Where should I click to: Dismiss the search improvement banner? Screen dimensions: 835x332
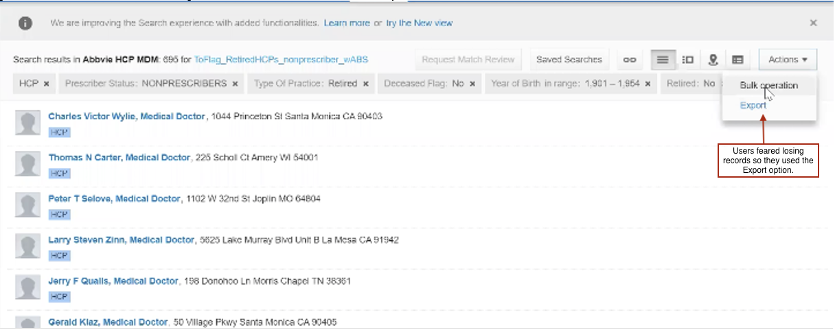pos(814,23)
